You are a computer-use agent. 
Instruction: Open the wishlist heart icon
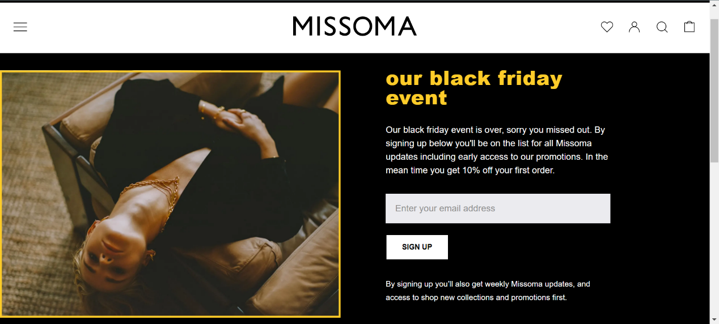[x=607, y=27]
